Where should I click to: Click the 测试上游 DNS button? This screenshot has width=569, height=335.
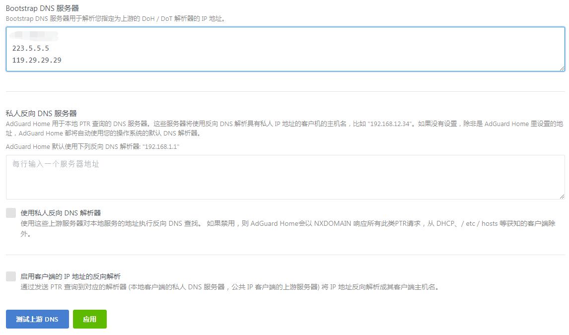tap(37, 319)
